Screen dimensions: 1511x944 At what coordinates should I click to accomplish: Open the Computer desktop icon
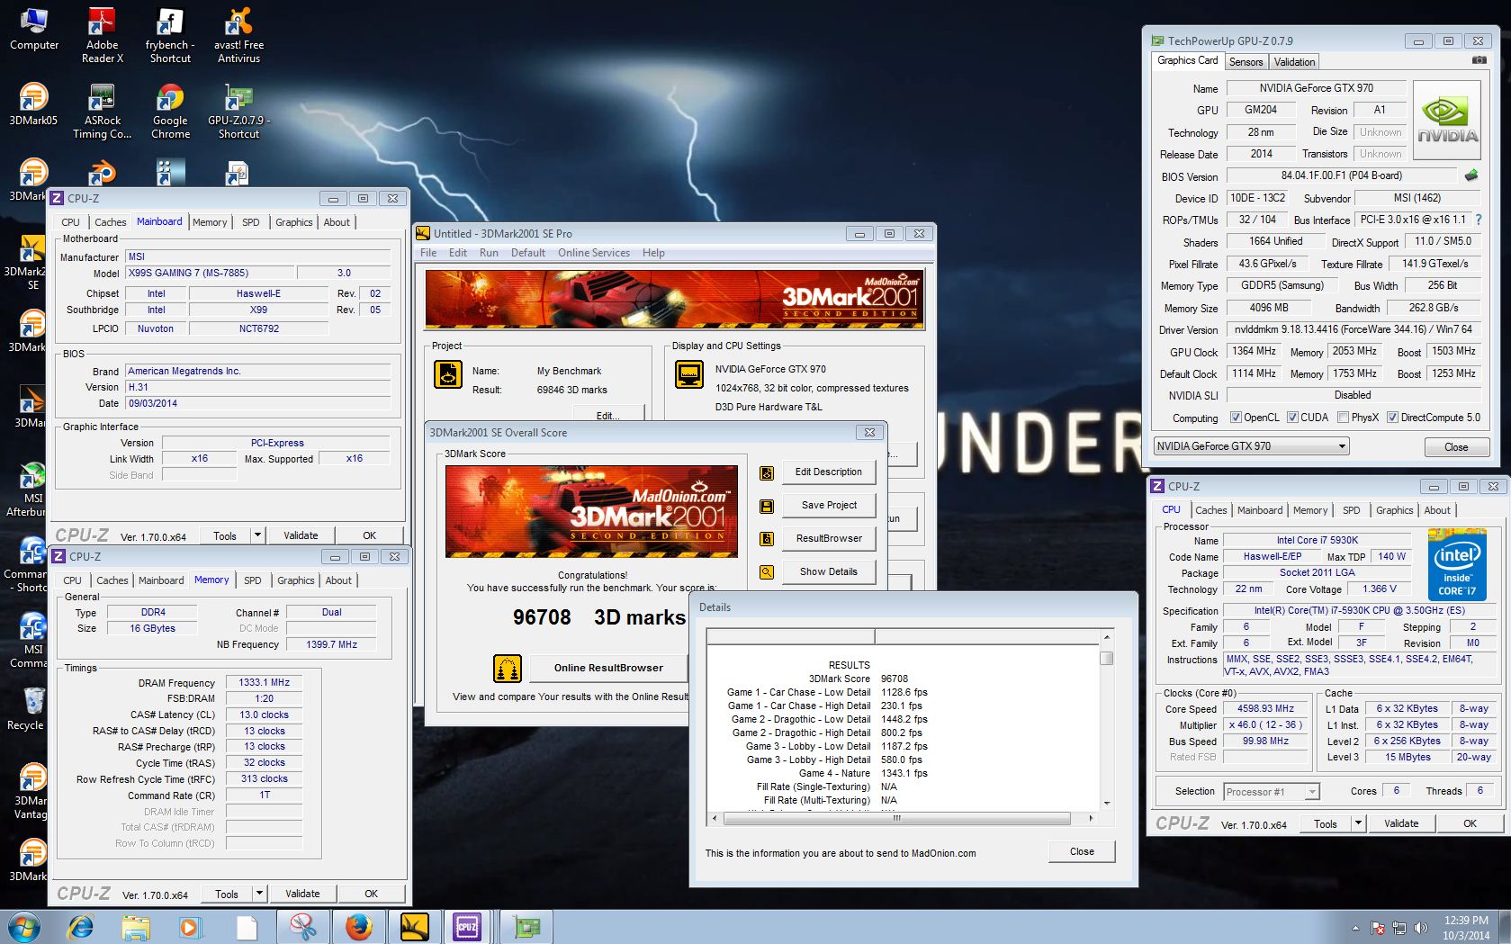coord(34,29)
